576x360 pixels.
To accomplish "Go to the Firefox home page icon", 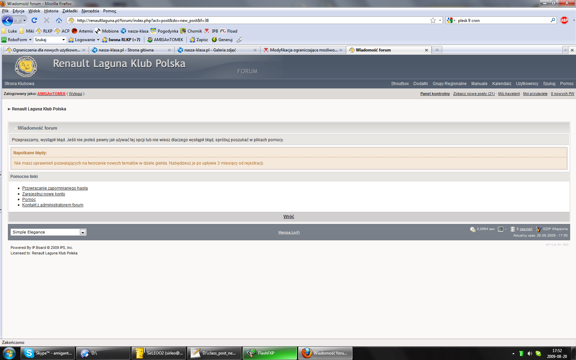I will click(x=59, y=20).
